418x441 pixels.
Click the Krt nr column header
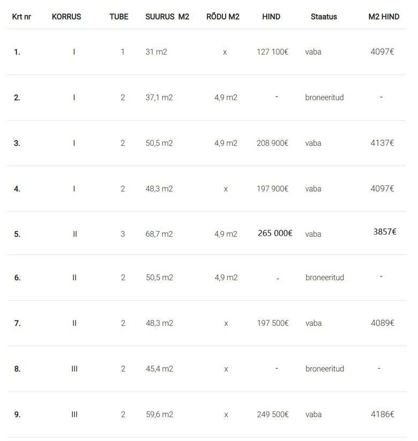[x=21, y=17]
